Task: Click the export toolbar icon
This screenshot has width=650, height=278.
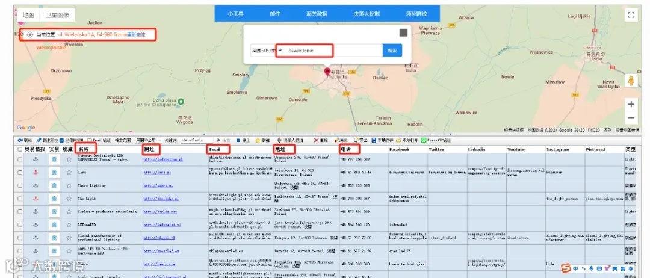Action: (355, 140)
